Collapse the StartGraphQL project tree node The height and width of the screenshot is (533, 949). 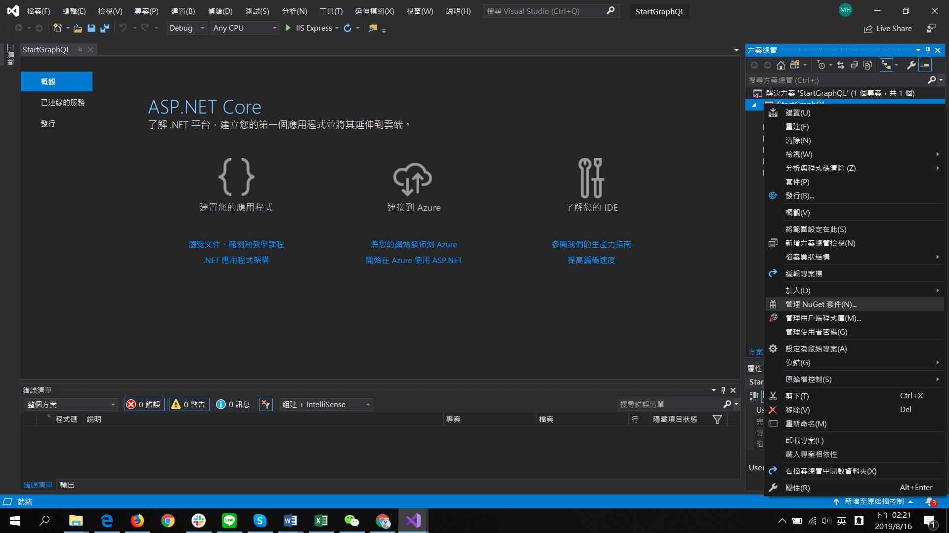click(754, 105)
